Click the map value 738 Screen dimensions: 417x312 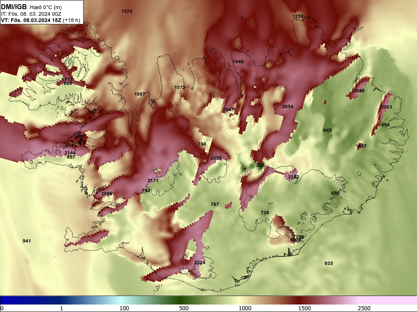coord(265,213)
